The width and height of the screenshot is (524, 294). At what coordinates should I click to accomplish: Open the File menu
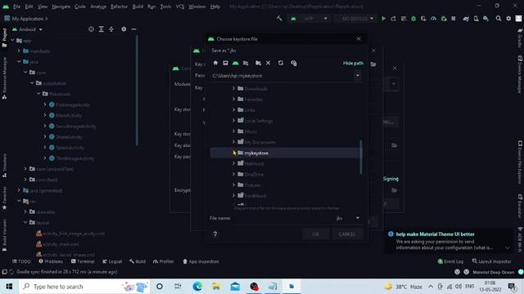(x=16, y=7)
